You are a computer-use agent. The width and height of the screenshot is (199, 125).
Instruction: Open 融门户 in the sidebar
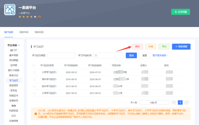pos(14,50)
